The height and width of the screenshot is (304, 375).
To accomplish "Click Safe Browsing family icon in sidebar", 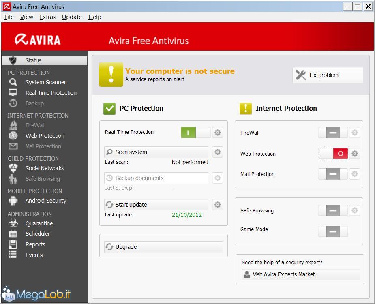I will tap(13, 179).
